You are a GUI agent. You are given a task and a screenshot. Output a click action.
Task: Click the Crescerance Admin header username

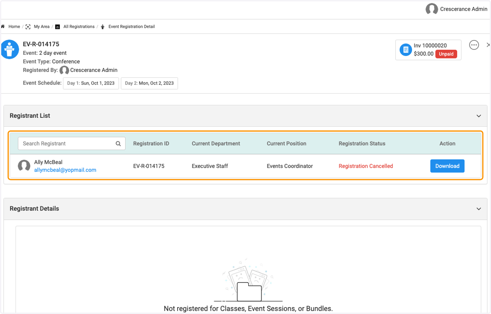(x=464, y=9)
